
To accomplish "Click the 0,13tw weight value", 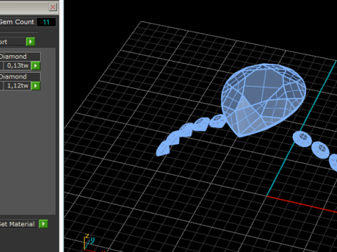I will (18, 66).
